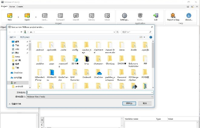
Task: Click the search box in the save dialog
Action: (x=137, y=32)
